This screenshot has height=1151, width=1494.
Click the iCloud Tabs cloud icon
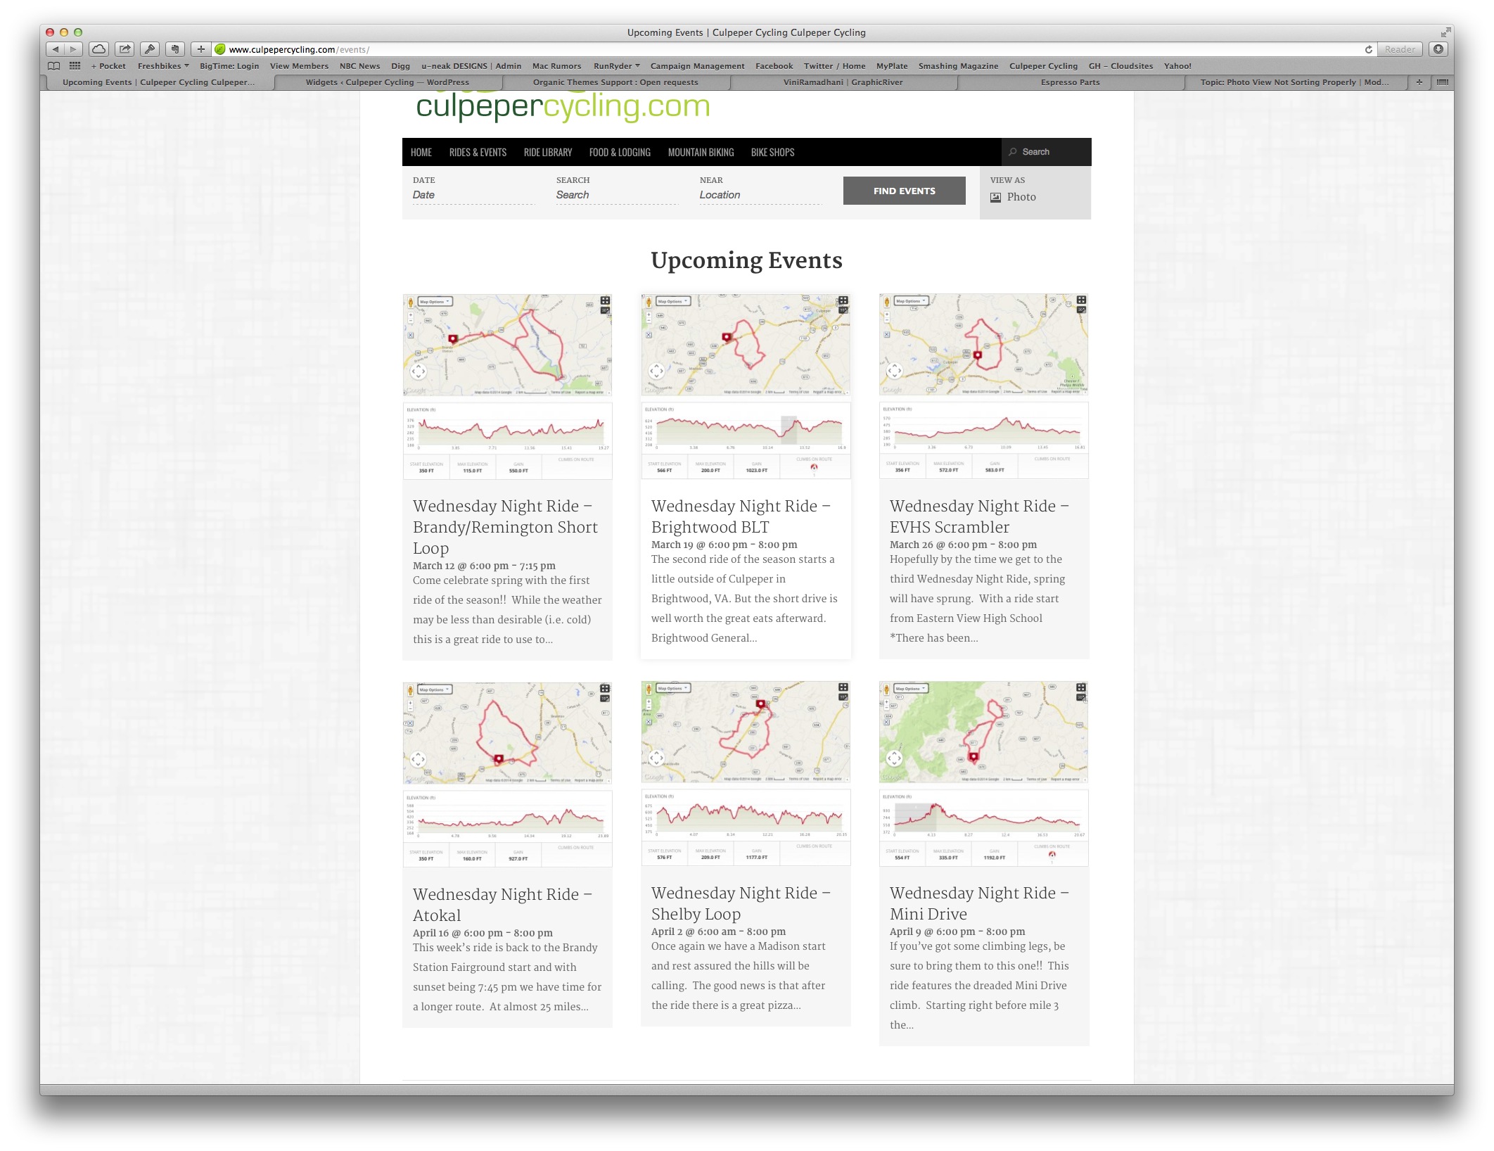pos(99,49)
